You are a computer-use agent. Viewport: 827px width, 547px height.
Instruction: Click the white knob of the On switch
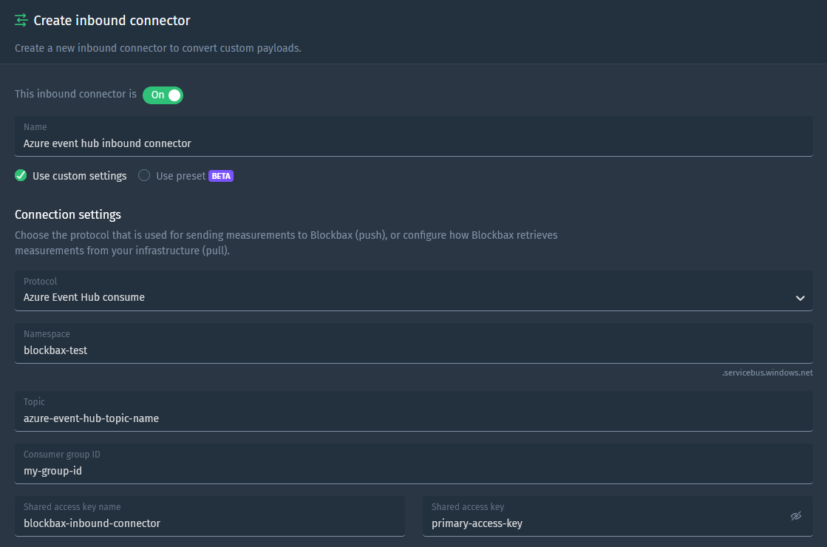click(x=174, y=95)
